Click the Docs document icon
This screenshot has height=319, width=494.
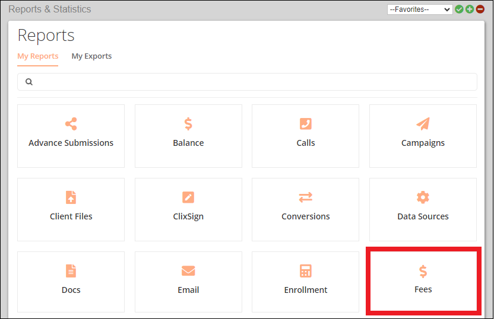71,271
